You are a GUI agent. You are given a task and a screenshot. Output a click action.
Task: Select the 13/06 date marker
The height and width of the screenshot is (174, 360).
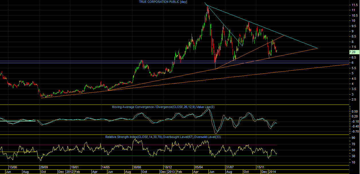coord(13,167)
